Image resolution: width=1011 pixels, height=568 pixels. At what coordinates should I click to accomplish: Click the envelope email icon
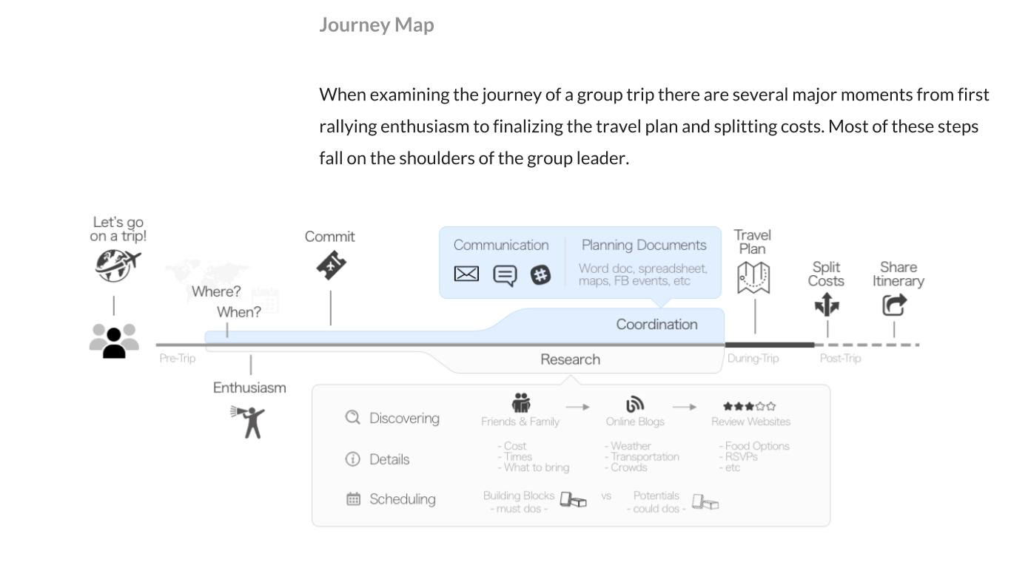pos(466,274)
